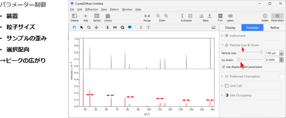Enable Use displacement parameters checkbox
This screenshot has width=286, height=118.
pos(223,67)
